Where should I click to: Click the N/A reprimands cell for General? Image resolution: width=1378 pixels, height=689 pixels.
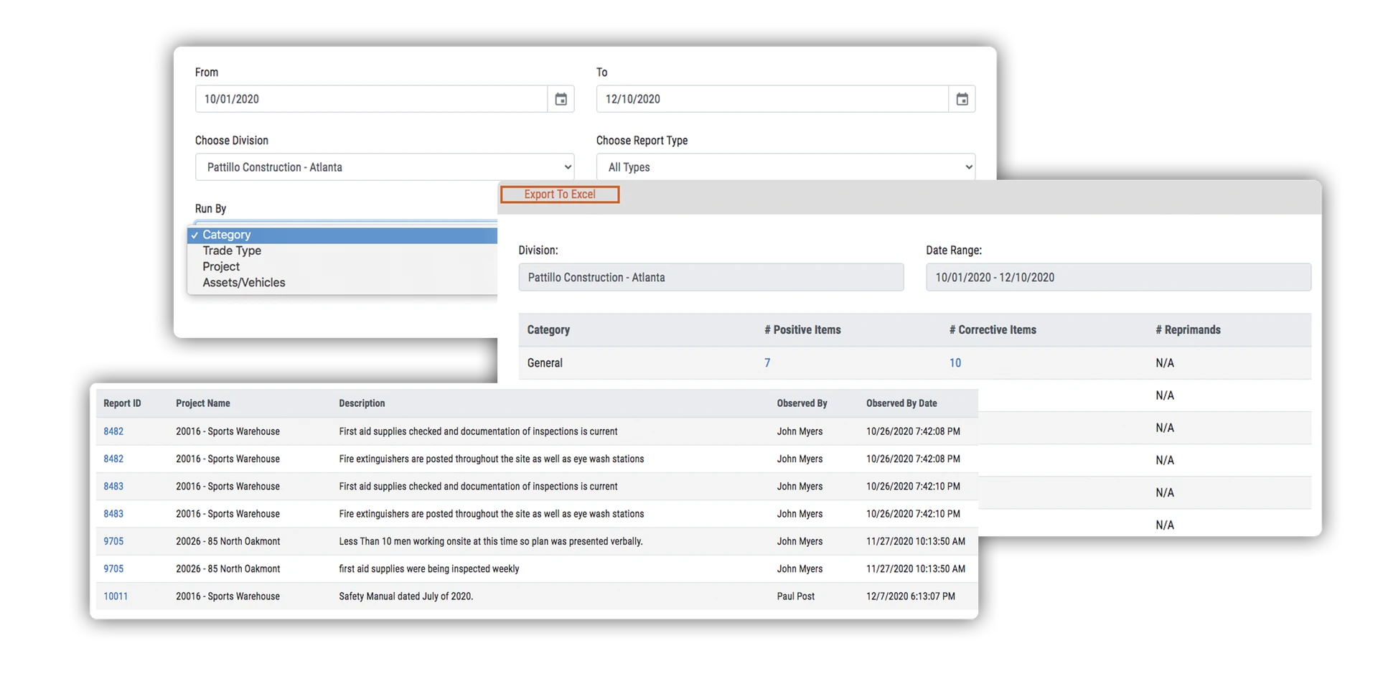1165,363
